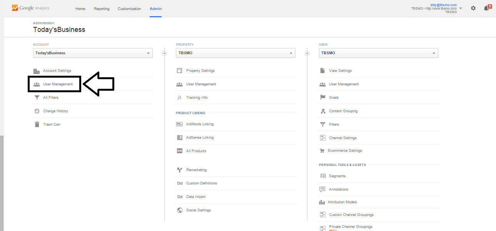Click the Goals flag icon
496x231 pixels.
[323, 98]
